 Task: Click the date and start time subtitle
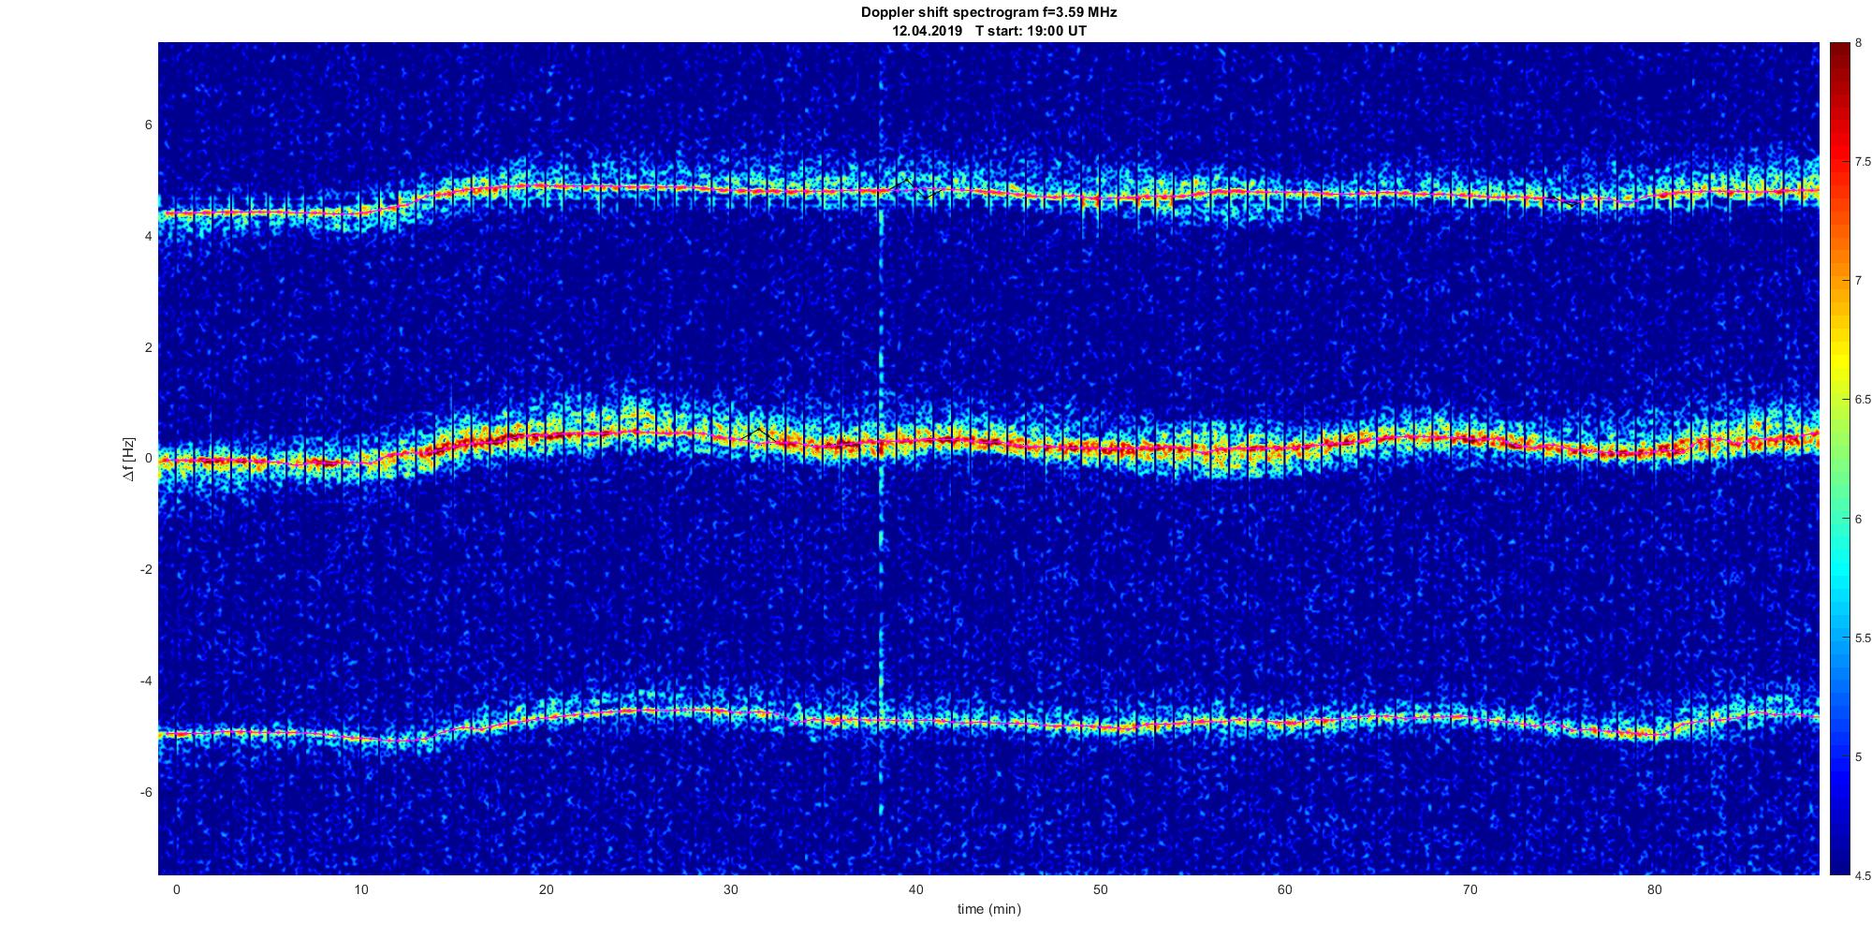tap(988, 31)
